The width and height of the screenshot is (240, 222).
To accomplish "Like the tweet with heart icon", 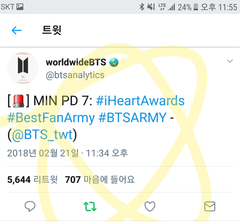I will coord(149,206).
